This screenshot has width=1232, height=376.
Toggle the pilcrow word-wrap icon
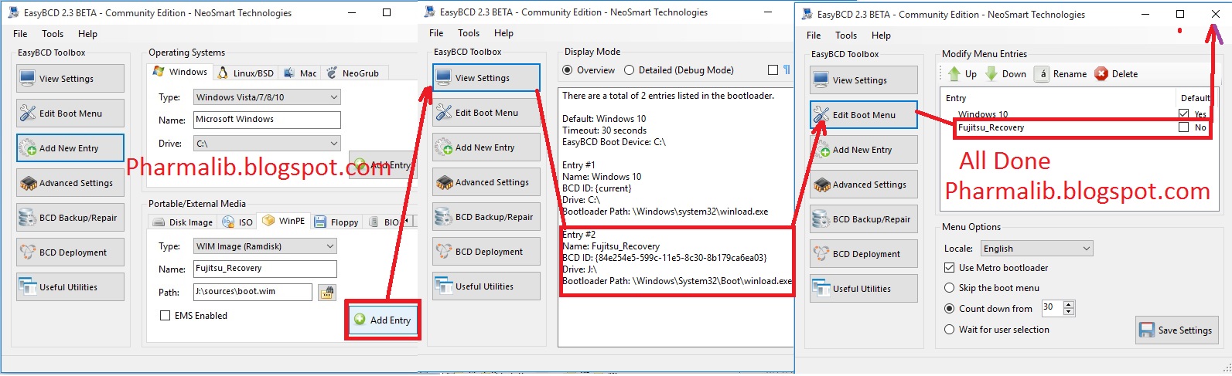pyautogui.click(x=787, y=70)
